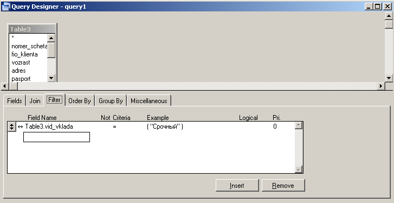The width and height of the screenshot is (394, 203).
Task: Click the filter grid scroll down arrow
Action: click(298, 169)
